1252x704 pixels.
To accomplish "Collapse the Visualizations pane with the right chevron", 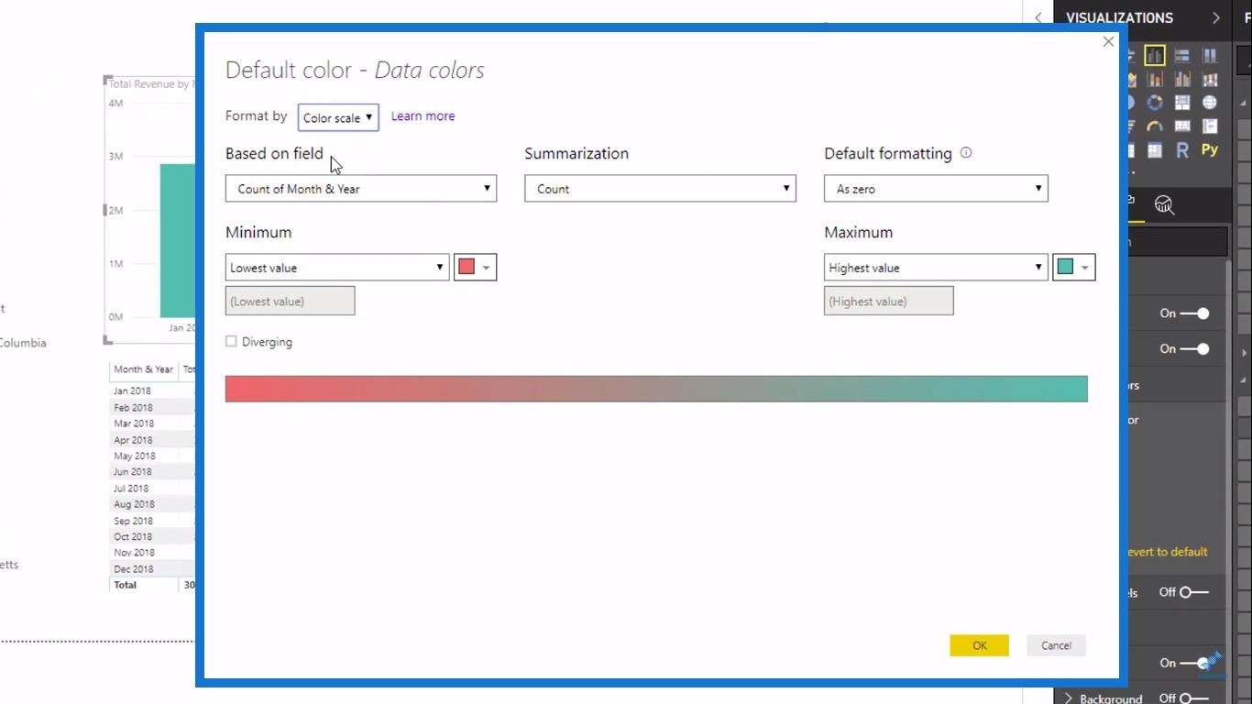I will coord(1215,18).
